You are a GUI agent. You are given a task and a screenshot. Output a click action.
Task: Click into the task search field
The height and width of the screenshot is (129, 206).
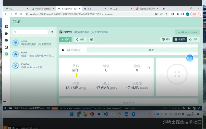click(30, 32)
